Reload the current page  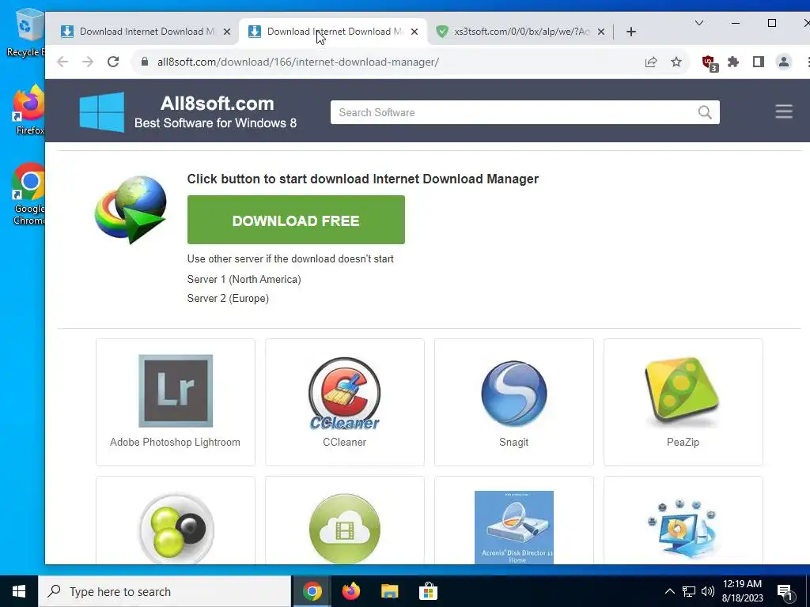[x=113, y=62]
